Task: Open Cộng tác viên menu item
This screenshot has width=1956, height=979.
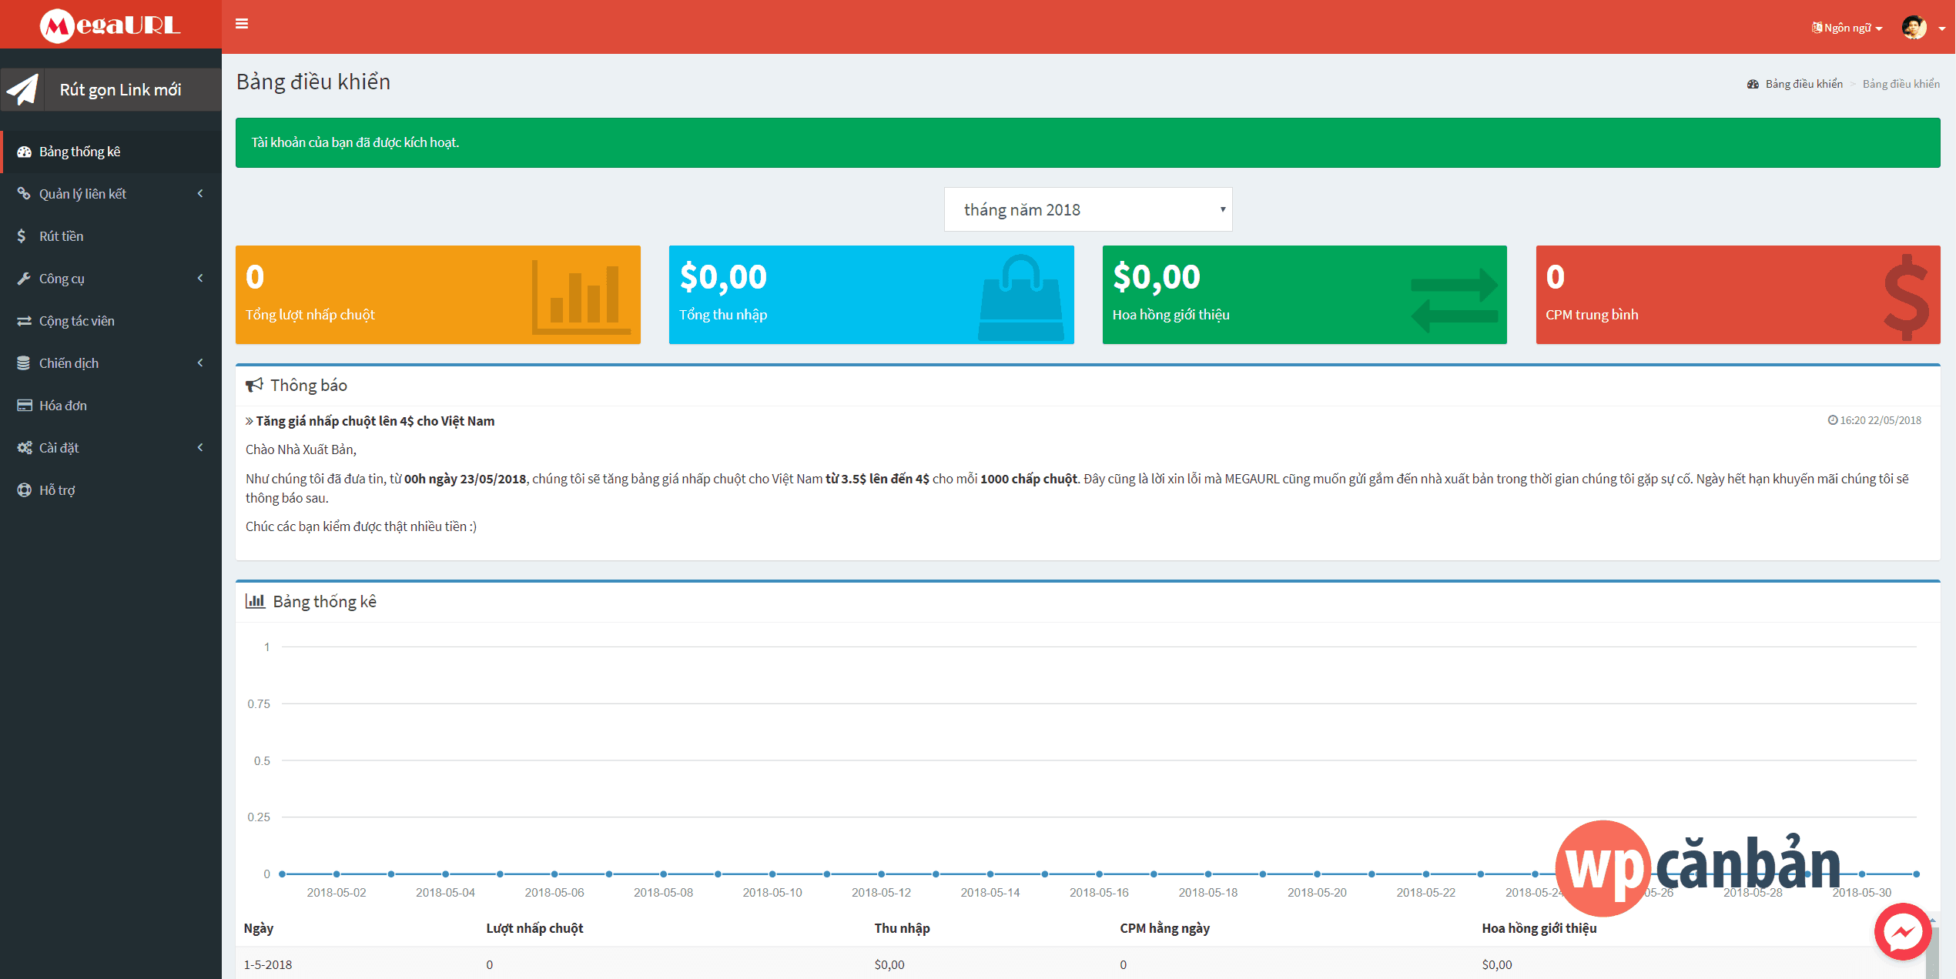Action: 111,321
